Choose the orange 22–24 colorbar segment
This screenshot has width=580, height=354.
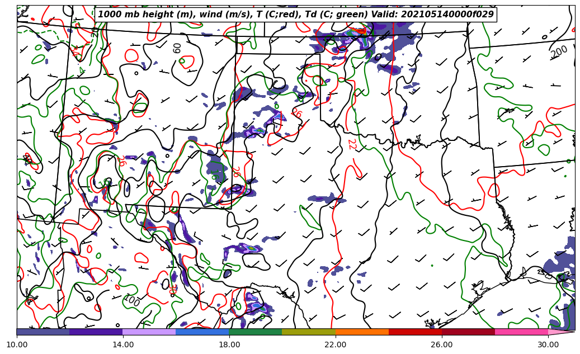[x=362, y=332]
